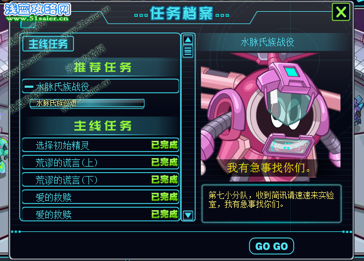Image resolution: width=364 pixels, height=261 pixels.
Task: Click the GO GO button
Action: (x=272, y=246)
